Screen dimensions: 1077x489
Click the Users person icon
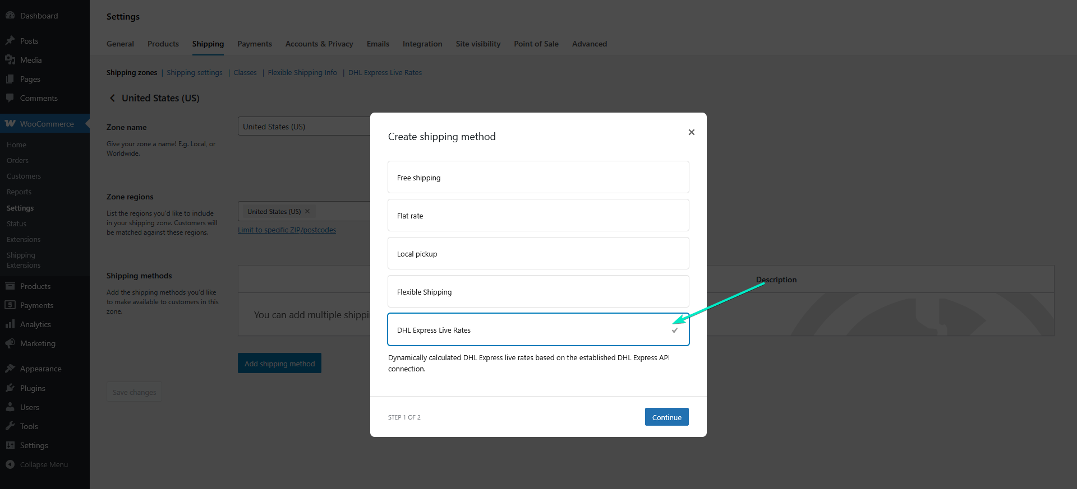(x=10, y=407)
